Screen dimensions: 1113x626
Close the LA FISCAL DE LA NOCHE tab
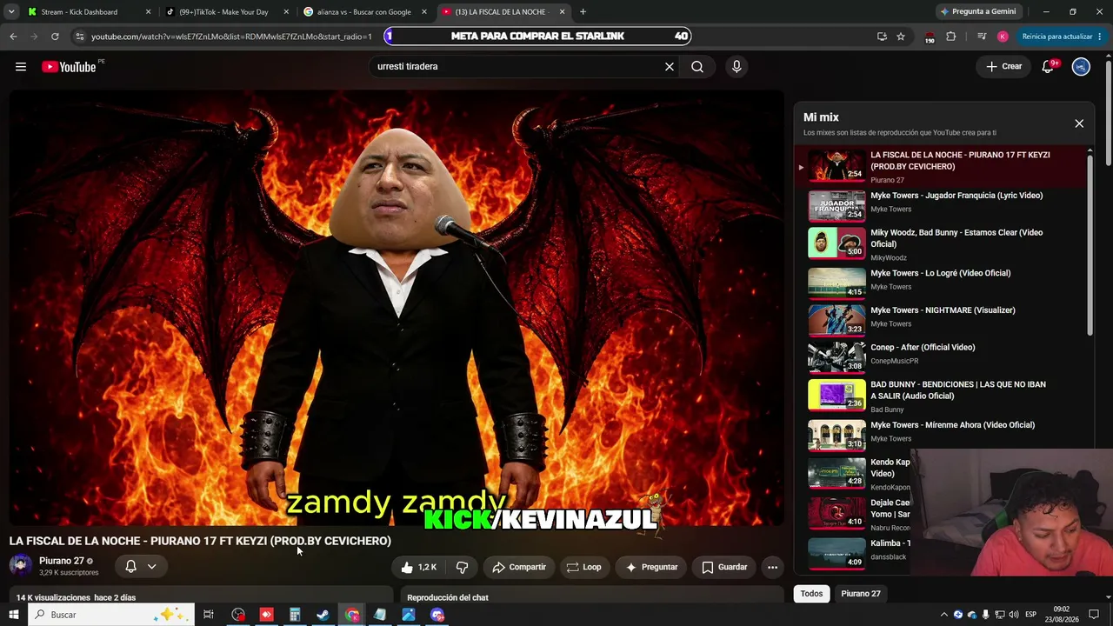(563, 12)
